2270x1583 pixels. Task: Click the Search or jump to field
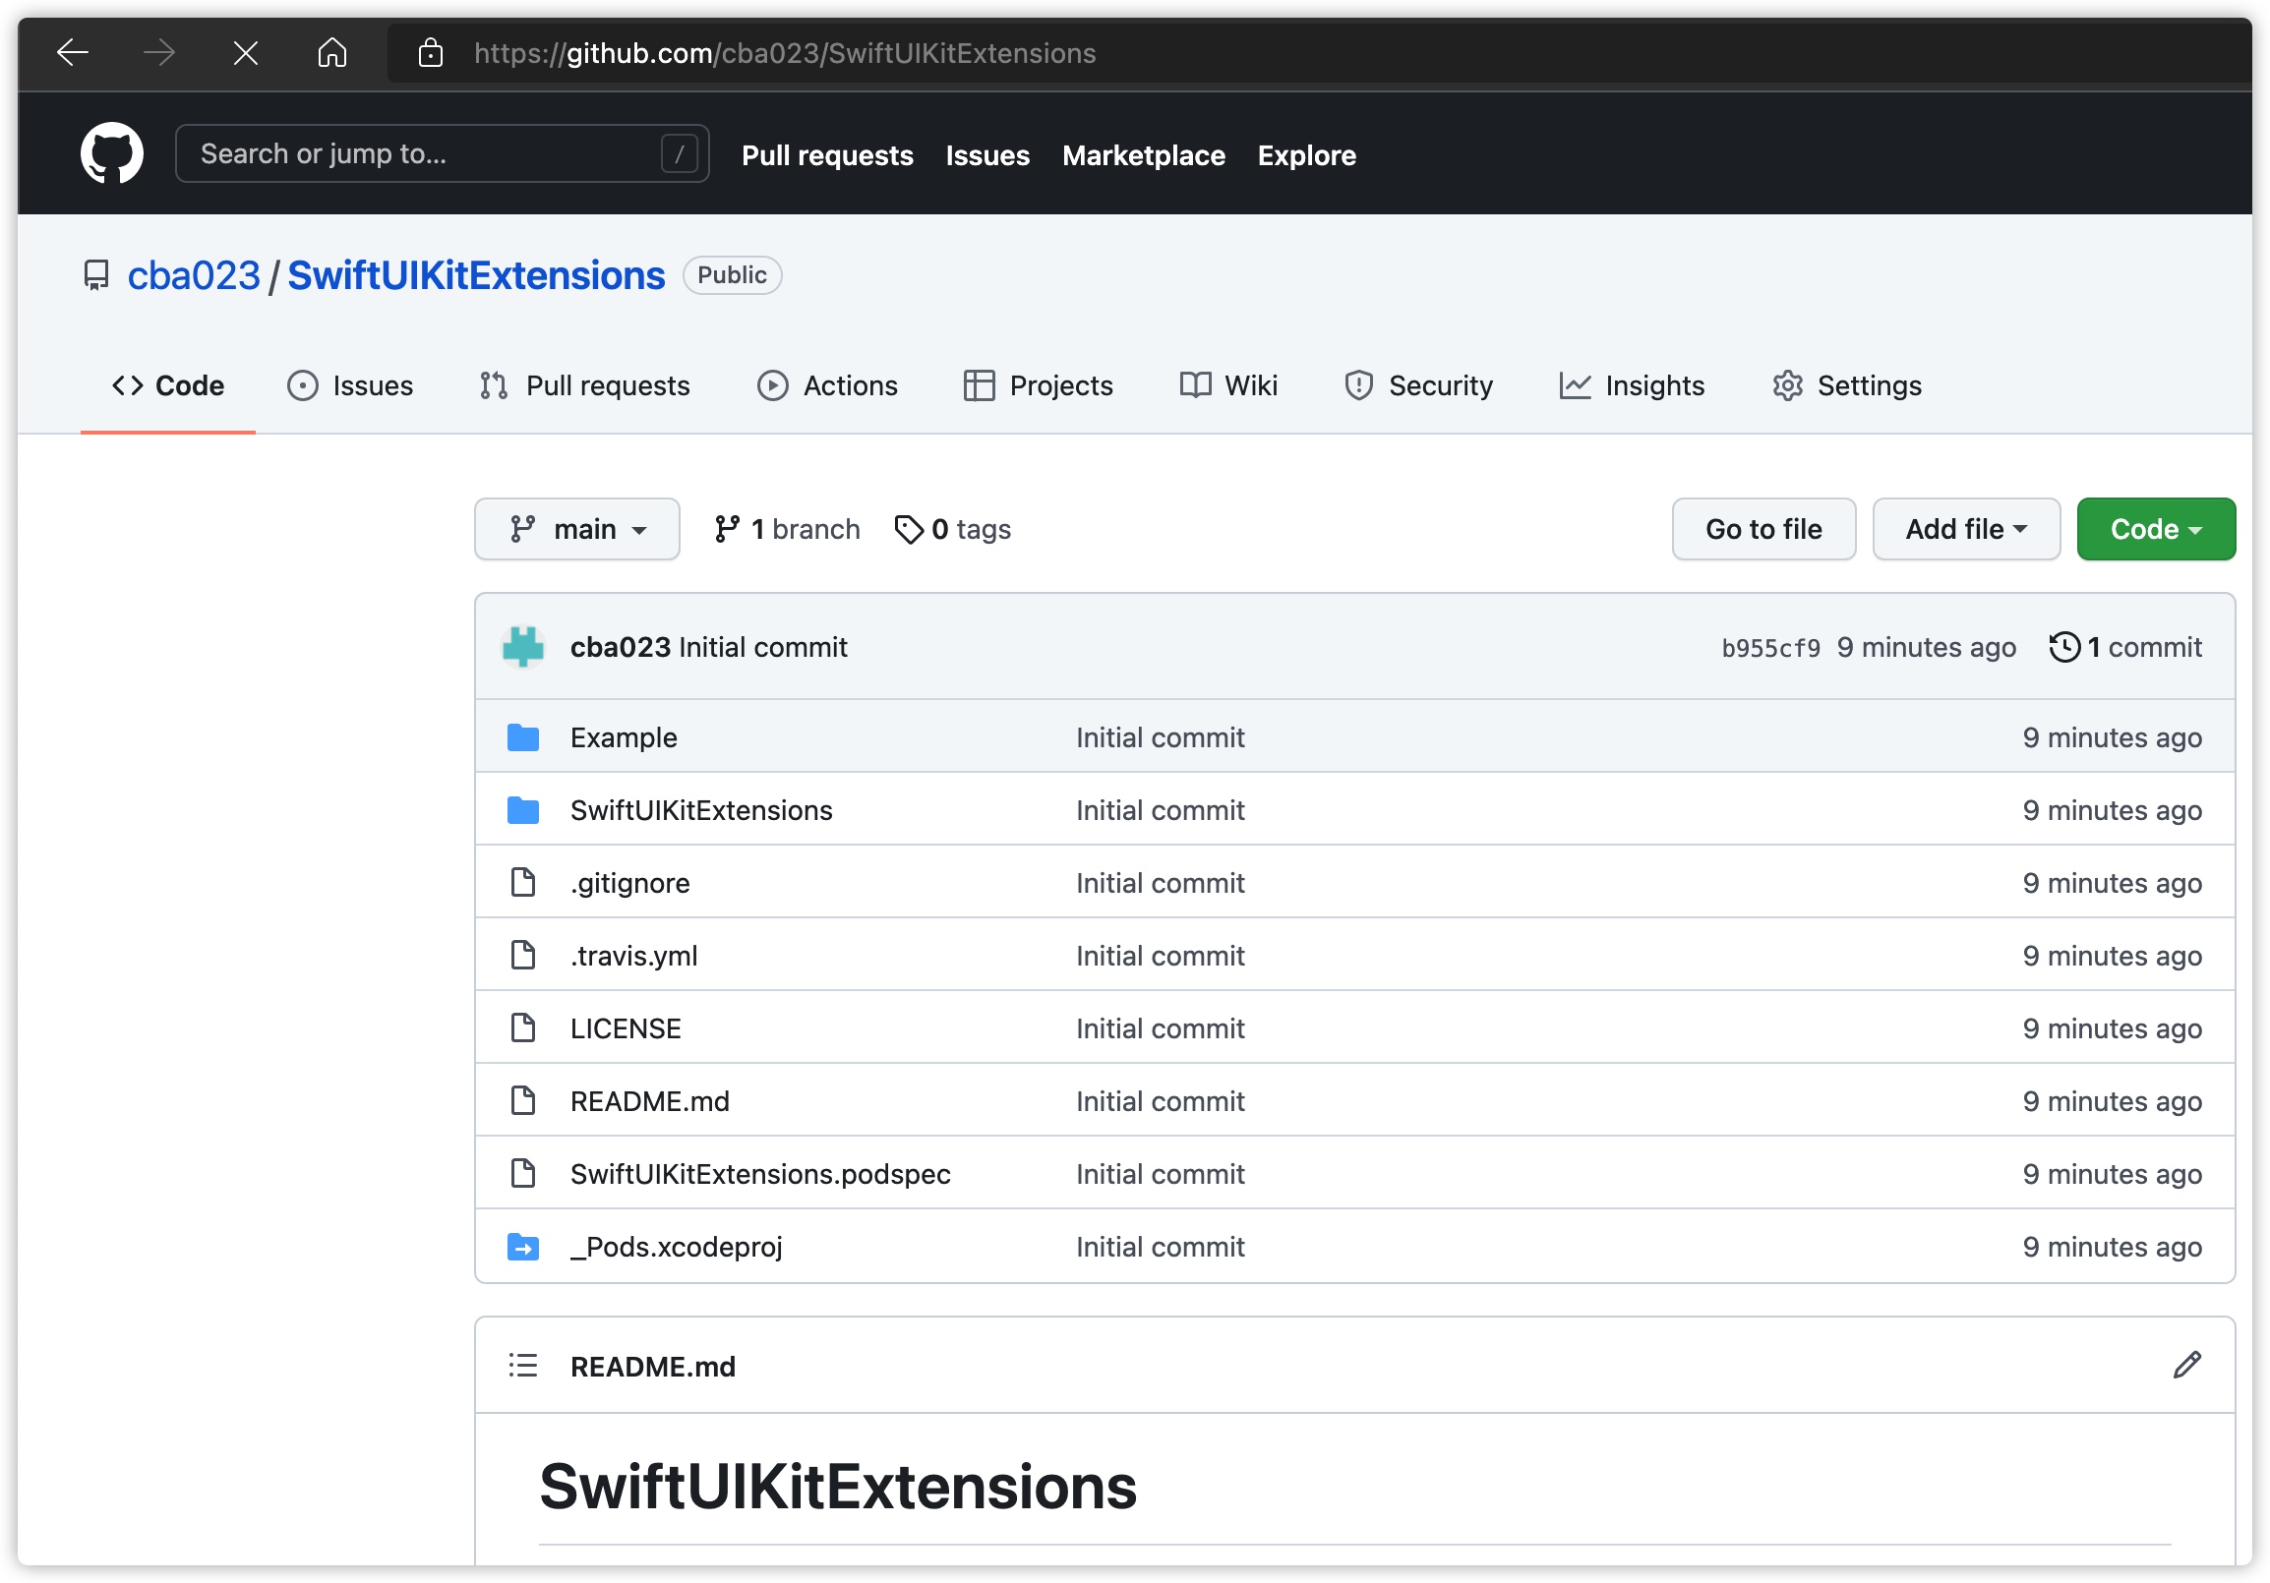pos(442,154)
